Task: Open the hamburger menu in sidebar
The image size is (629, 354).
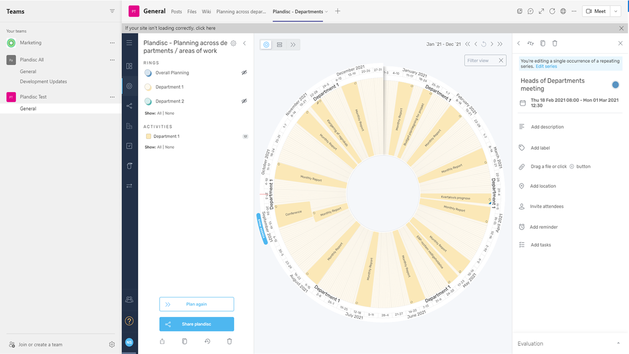Action: pos(129,43)
